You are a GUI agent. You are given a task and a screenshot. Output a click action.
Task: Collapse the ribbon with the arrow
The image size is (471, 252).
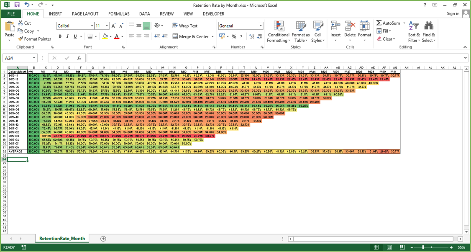pos(465,47)
